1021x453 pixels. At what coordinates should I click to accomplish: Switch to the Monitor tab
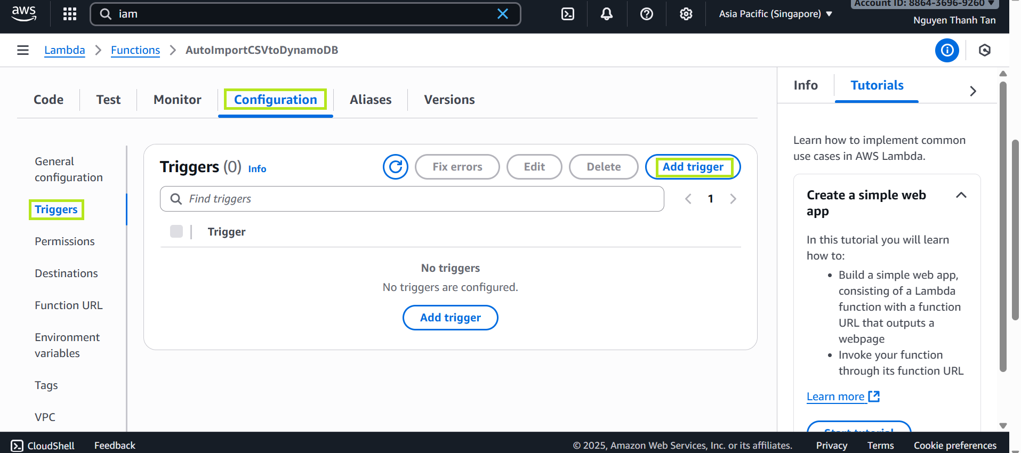tap(177, 100)
